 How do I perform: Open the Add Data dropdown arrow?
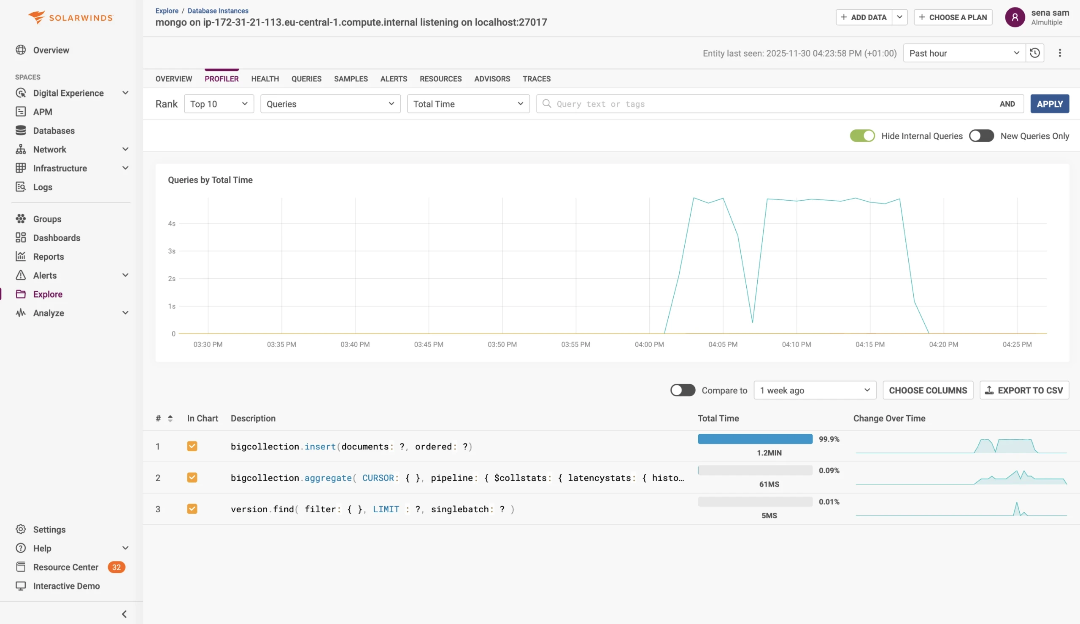[899, 17]
